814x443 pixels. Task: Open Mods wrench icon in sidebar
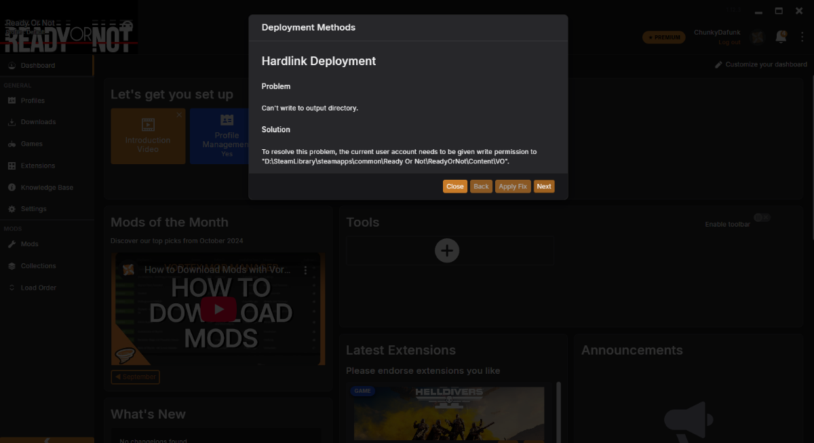coord(12,244)
